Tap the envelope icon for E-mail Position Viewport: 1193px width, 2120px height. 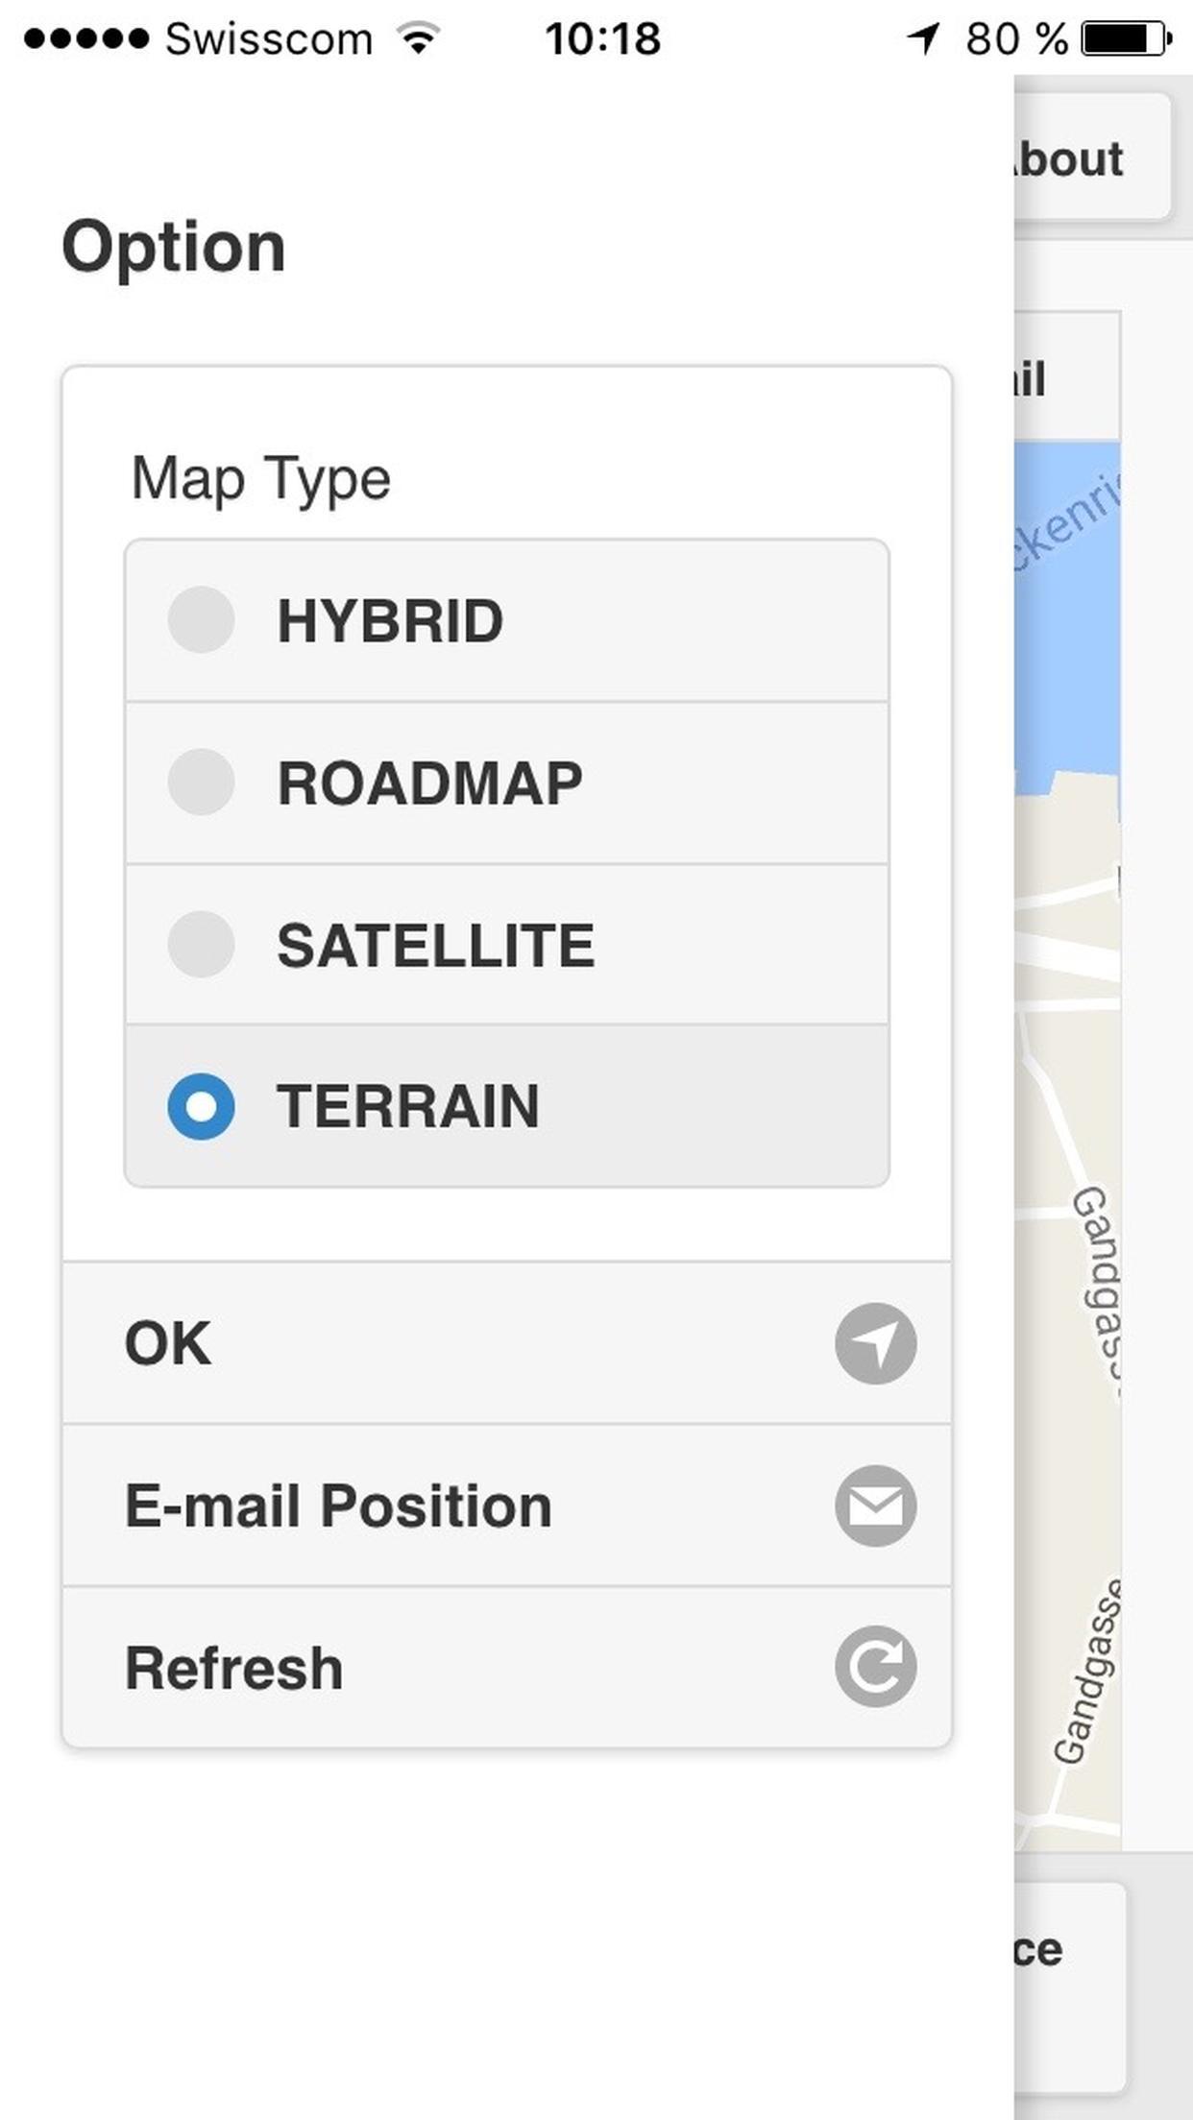tap(875, 1506)
